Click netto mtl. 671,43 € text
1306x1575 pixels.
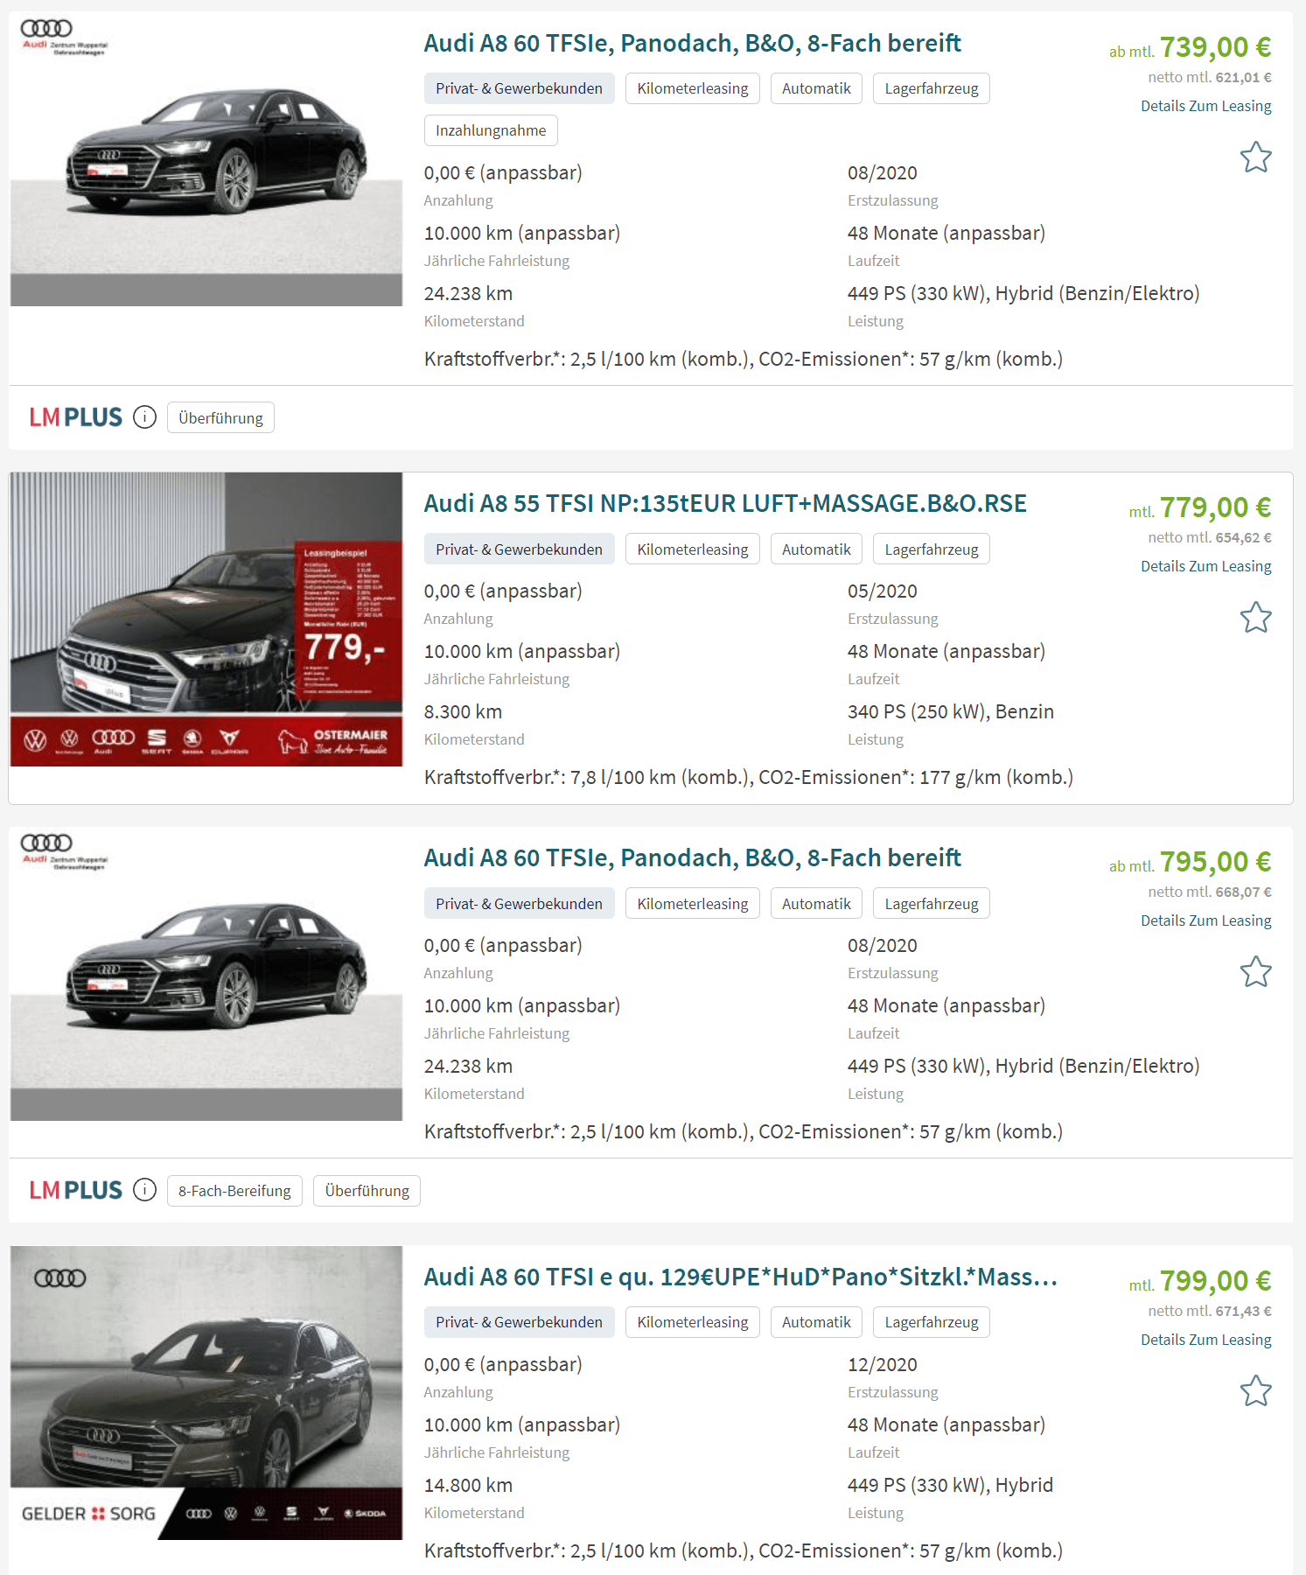click(1210, 1311)
